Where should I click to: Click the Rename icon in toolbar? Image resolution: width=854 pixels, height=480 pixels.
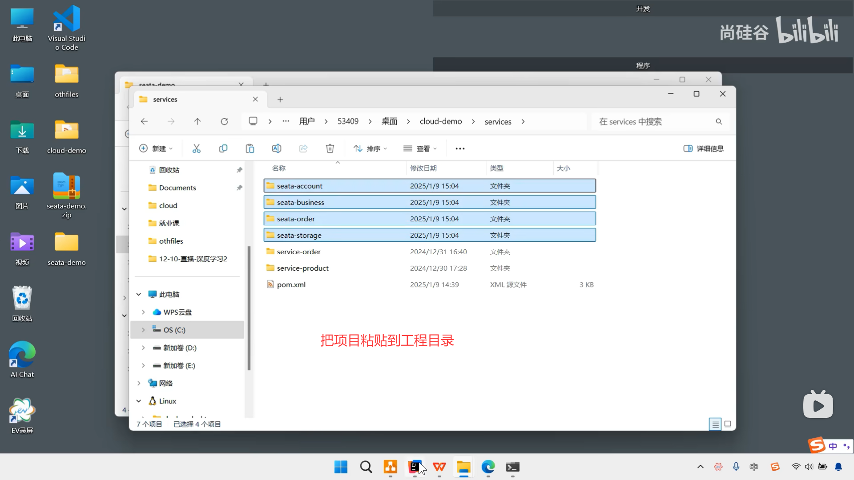276,148
